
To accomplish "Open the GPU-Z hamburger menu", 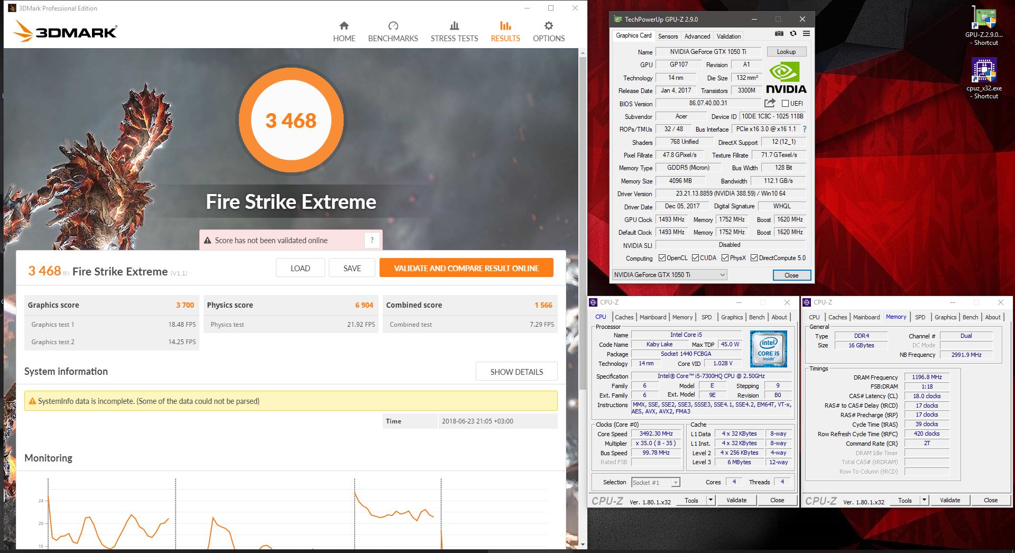I will tap(806, 33).
